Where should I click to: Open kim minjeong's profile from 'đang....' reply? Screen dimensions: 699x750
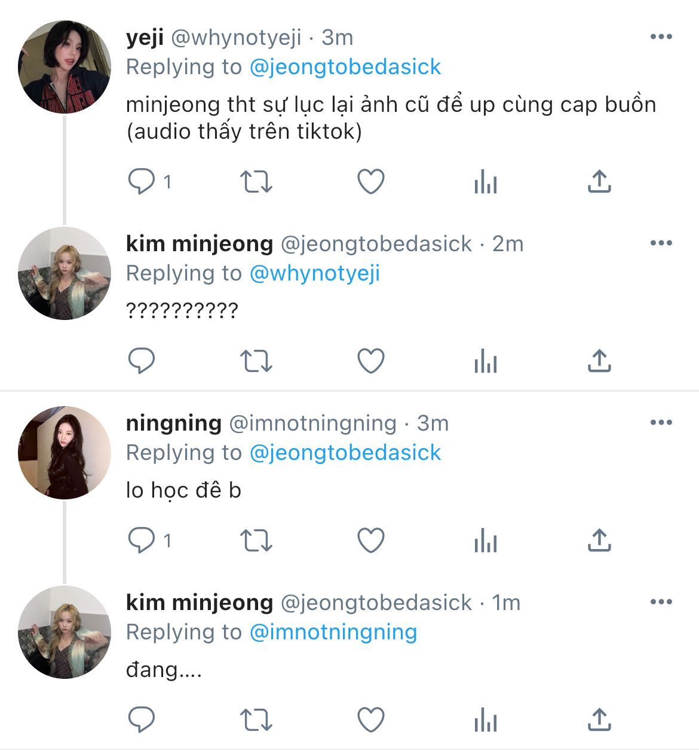pyautogui.click(x=65, y=632)
